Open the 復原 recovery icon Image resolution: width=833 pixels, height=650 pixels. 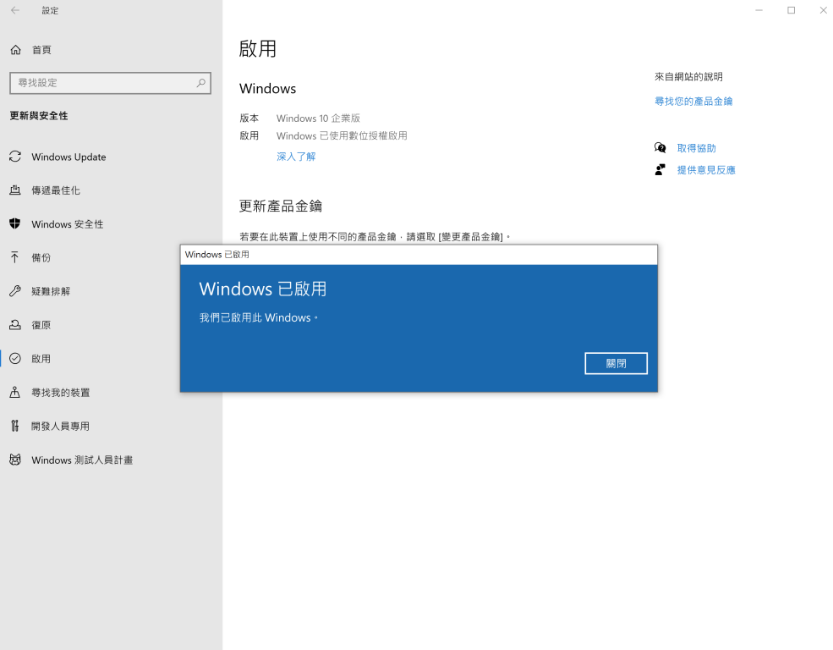tap(15, 325)
